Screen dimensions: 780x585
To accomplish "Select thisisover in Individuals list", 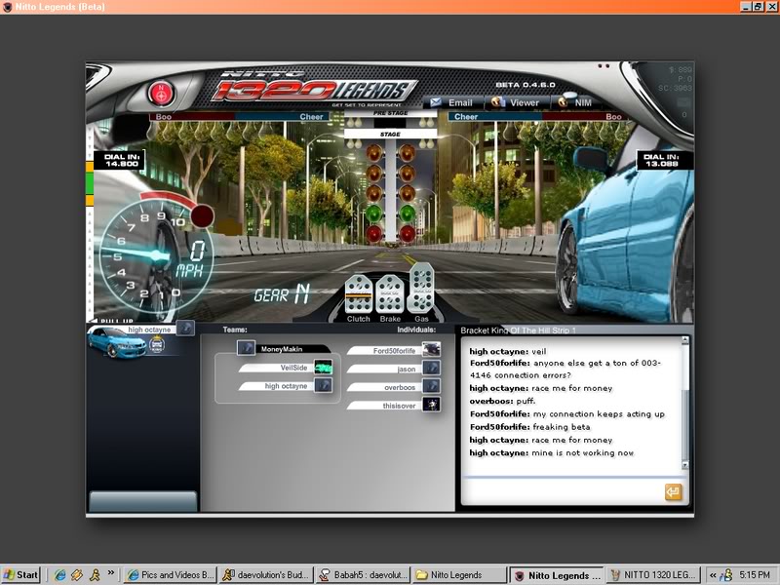I will [x=399, y=406].
